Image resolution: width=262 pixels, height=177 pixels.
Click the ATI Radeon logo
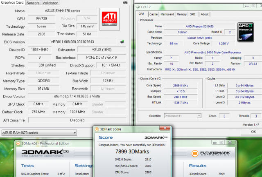(x=109, y=19)
